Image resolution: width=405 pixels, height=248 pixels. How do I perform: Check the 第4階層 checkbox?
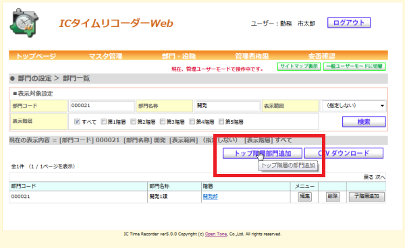[192, 121]
